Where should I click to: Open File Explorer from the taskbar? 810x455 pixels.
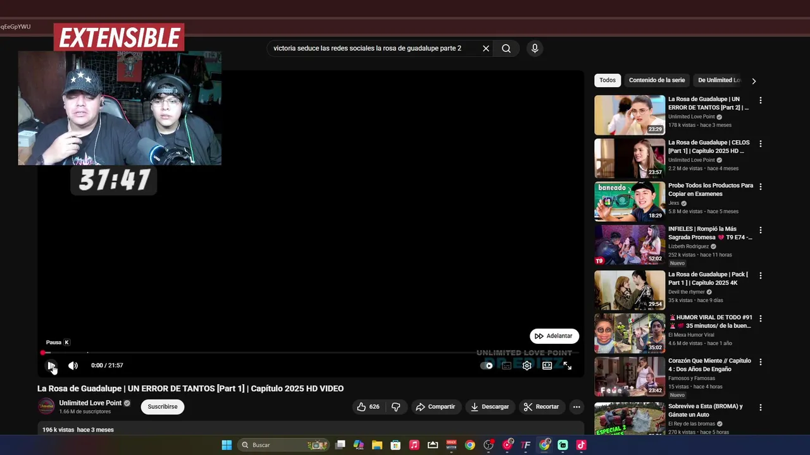[x=377, y=445]
